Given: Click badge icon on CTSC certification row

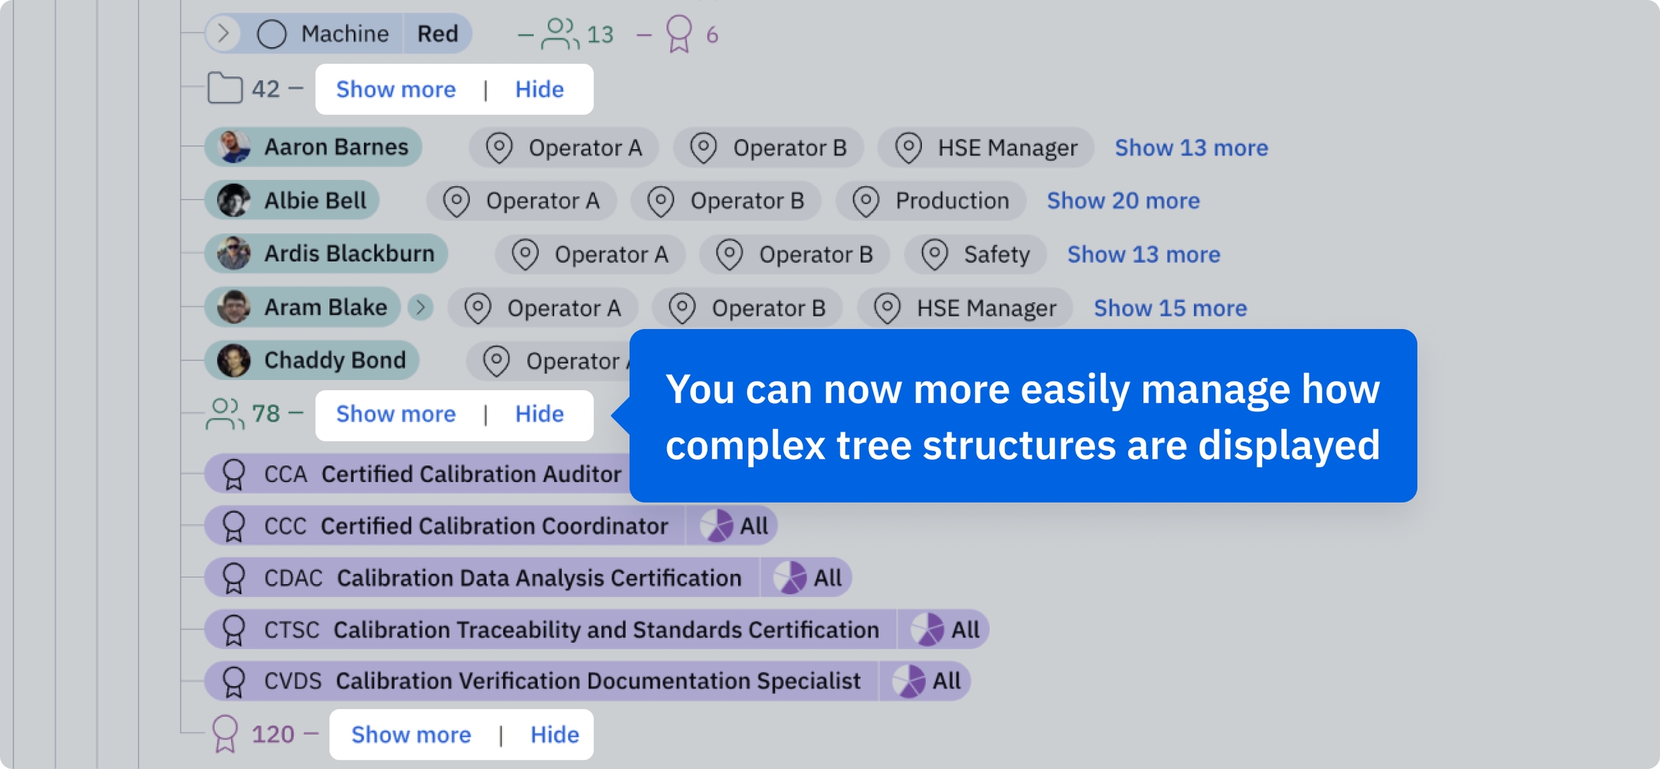Looking at the screenshot, I should point(233,630).
